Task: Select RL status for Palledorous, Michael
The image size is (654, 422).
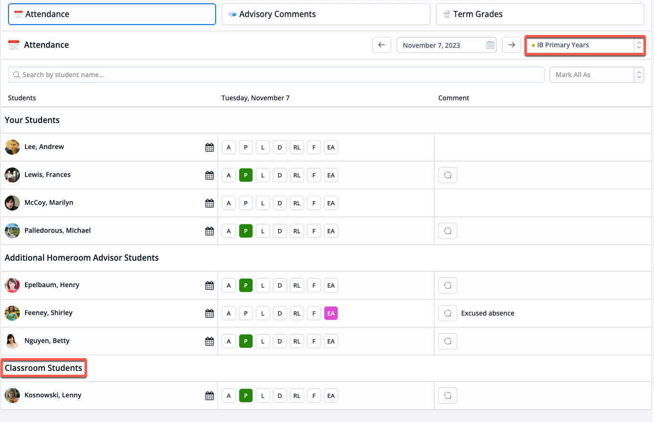Action: [297, 231]
